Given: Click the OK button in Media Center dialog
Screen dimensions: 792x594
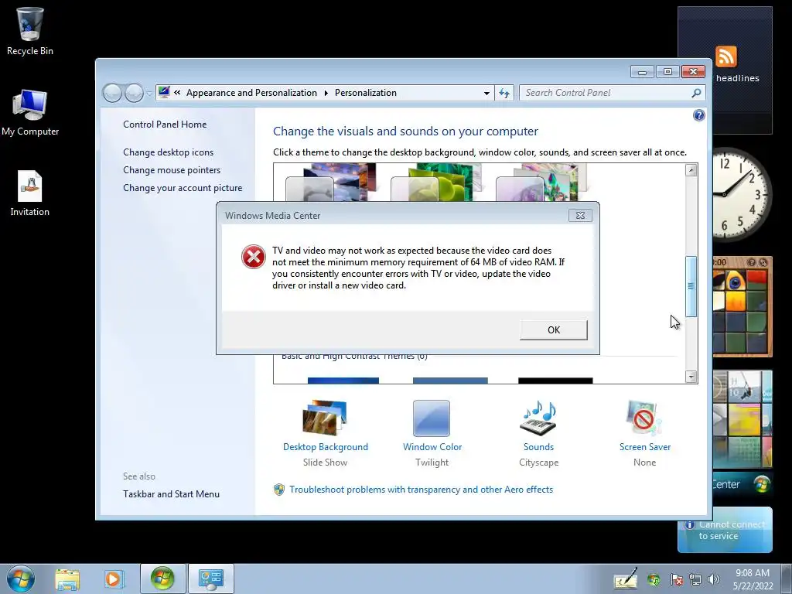Looking at the screenshot, I should pyautogui.click(x=554, y=329).
